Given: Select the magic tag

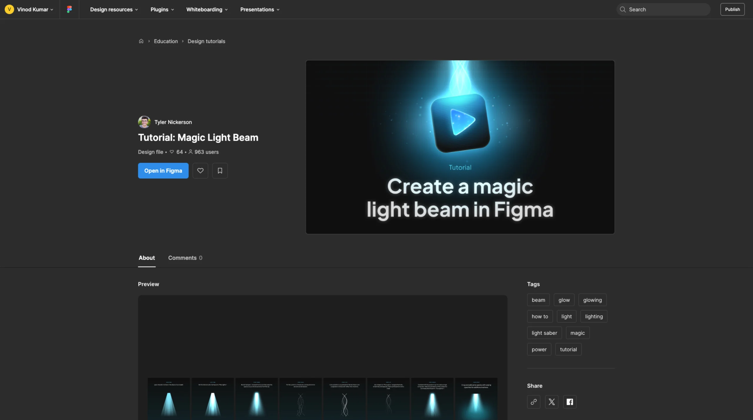Looking at the screenshot, I should [578, 333].
